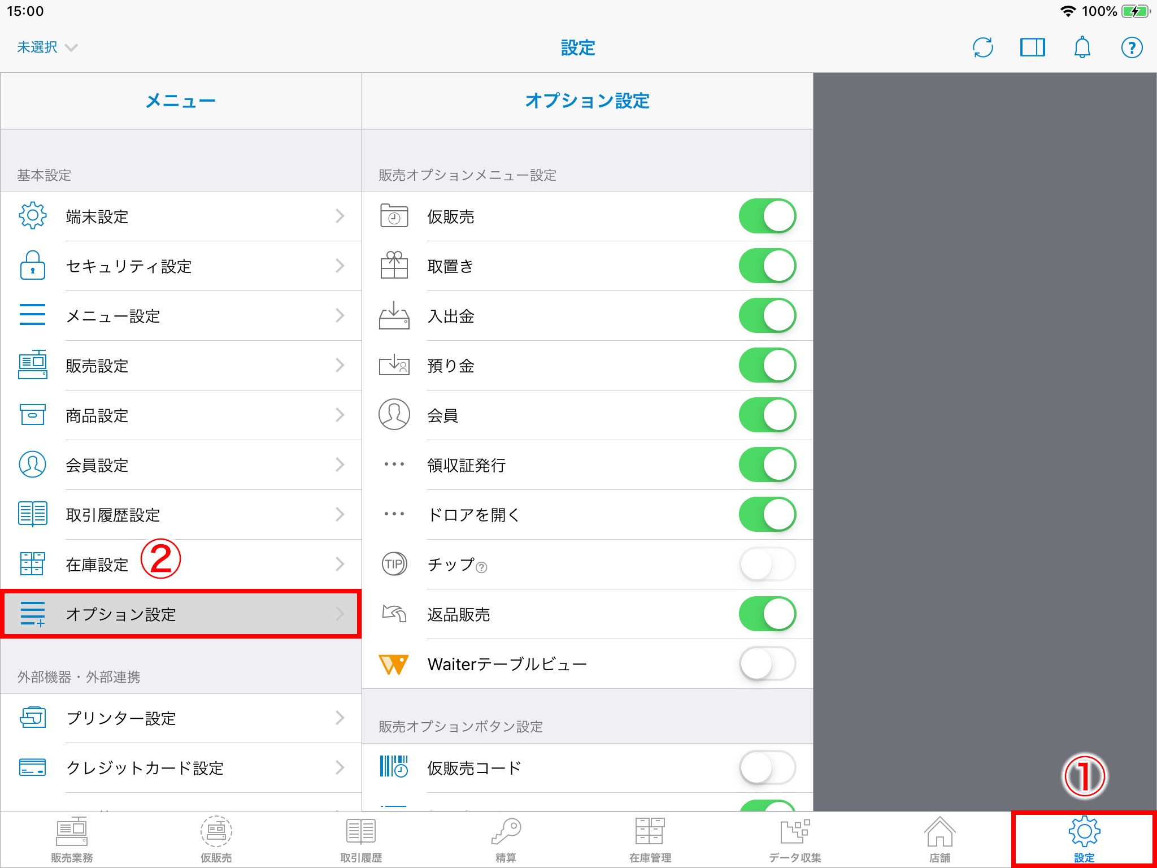
Task: Open the notifications bell
Action: click(1082, 47)
